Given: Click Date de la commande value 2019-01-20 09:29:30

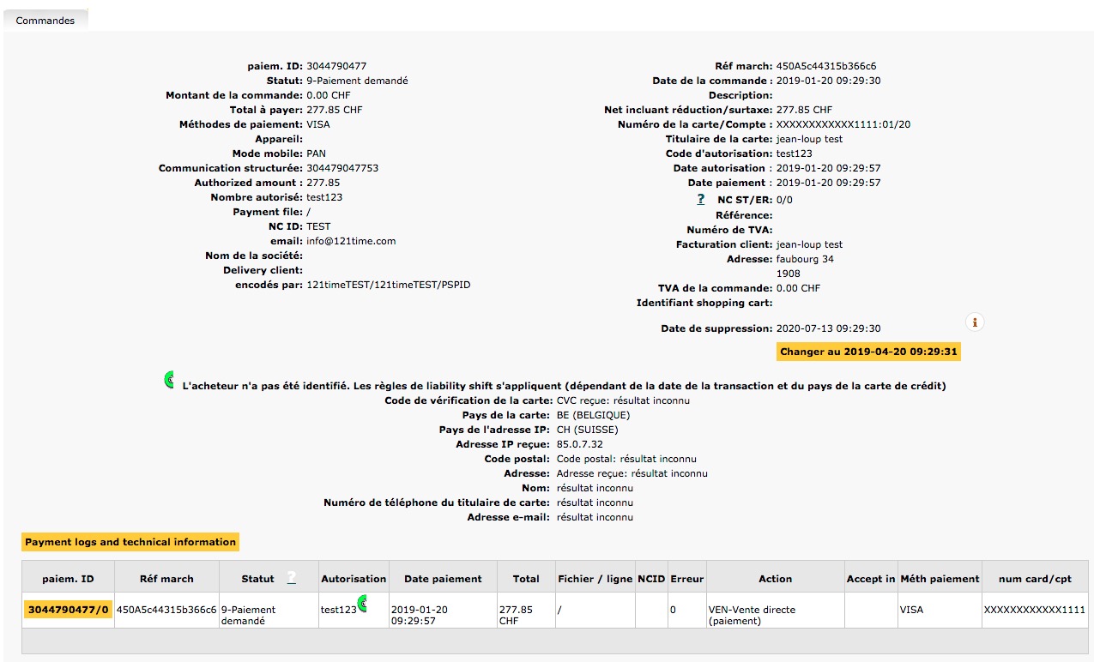Looking at the screenshot, I should (x=828, y=81).
